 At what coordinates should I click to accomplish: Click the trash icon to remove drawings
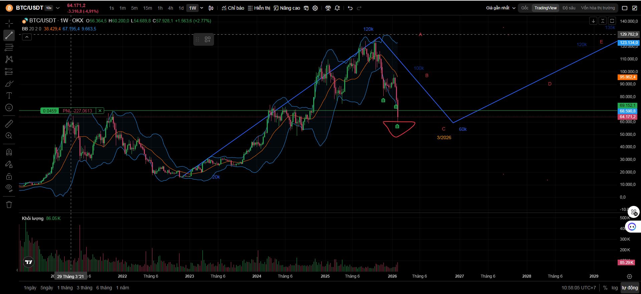pyautogui.click(x=9, y=205)
